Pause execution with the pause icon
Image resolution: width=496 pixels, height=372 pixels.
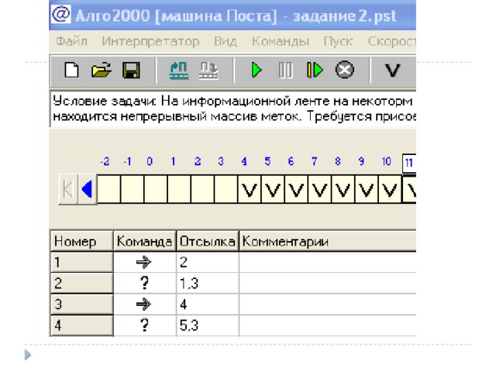[285, 71]
